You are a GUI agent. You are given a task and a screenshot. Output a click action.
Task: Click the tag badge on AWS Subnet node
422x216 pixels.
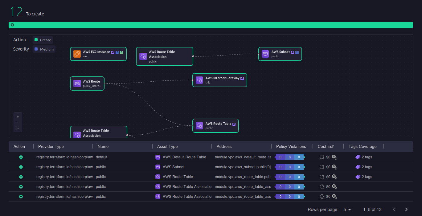293,52
